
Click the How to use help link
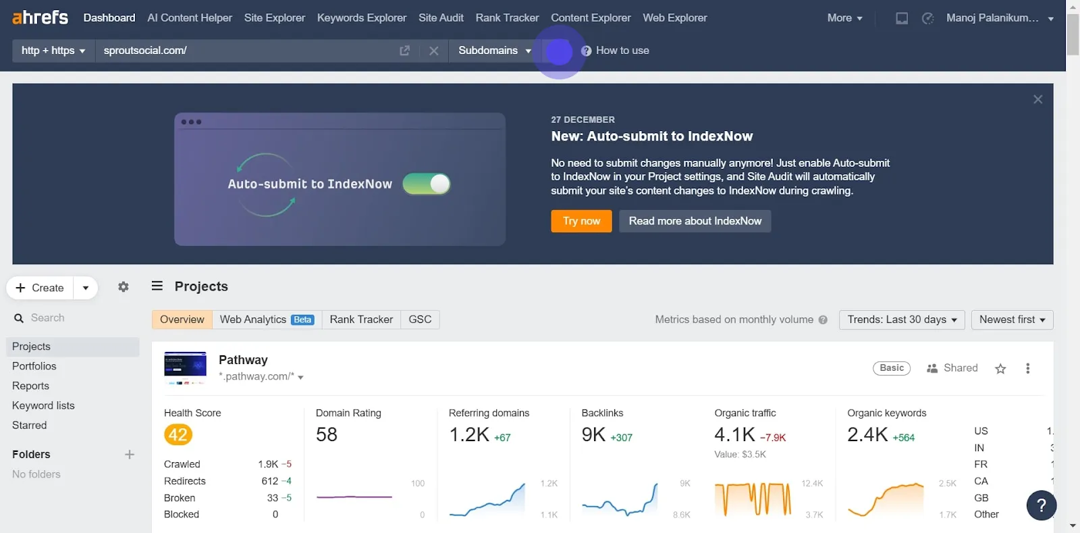[615, 51]
